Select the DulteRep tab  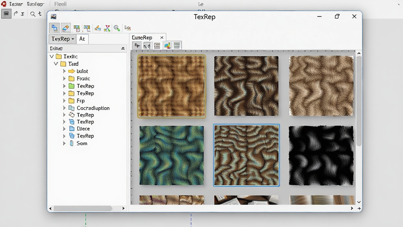(x=142, y=37)
